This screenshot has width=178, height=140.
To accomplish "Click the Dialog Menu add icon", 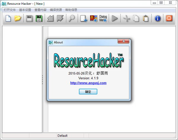I will click(103, 18).
